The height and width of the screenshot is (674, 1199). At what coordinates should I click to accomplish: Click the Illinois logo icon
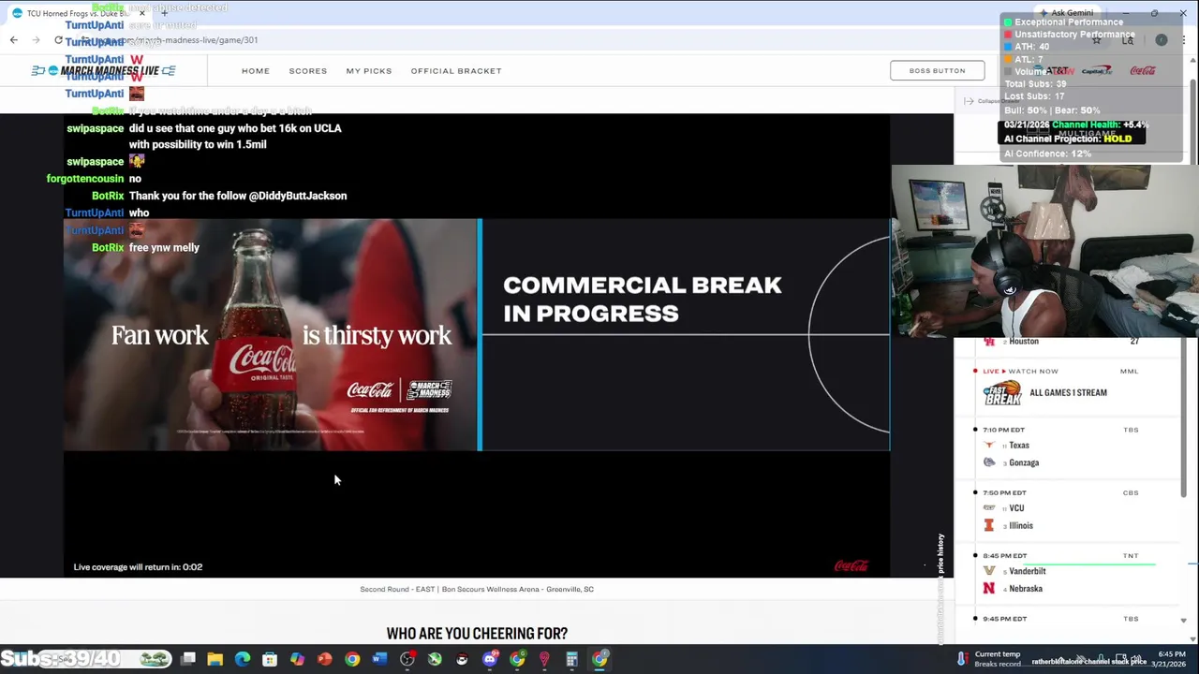point(988,526)
